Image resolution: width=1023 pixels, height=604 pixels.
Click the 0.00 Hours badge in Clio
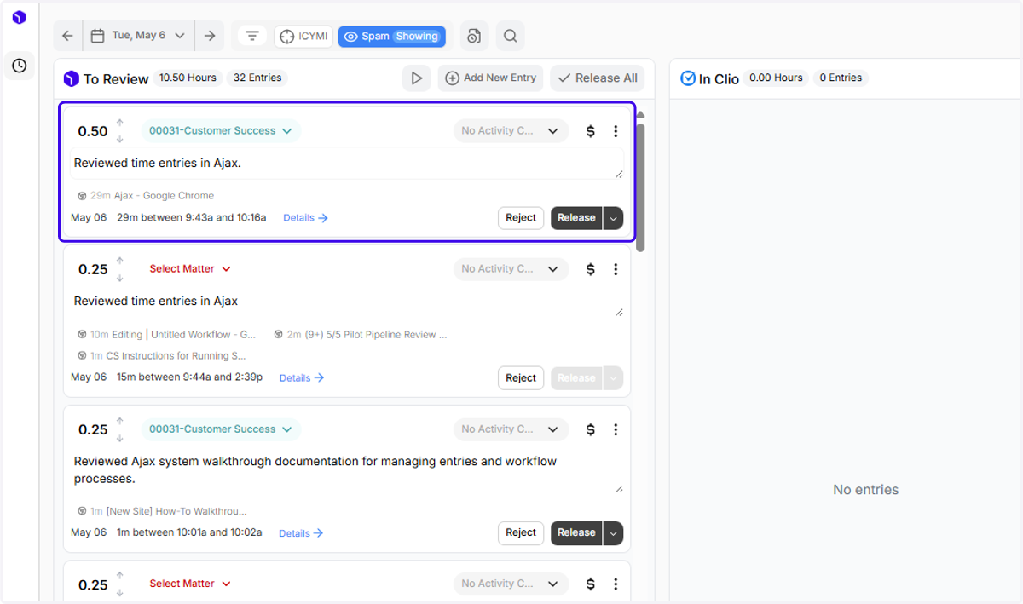click(x=776, y=78)
